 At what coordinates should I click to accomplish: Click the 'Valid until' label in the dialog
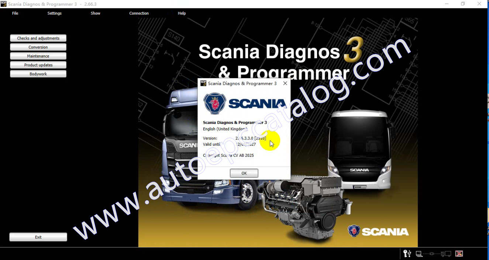[x=211, y=144]
